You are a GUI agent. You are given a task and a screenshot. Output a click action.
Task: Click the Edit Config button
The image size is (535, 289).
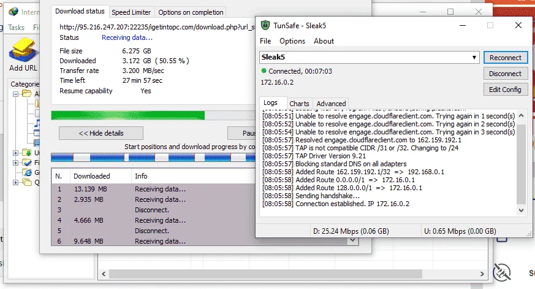[506, 90]
